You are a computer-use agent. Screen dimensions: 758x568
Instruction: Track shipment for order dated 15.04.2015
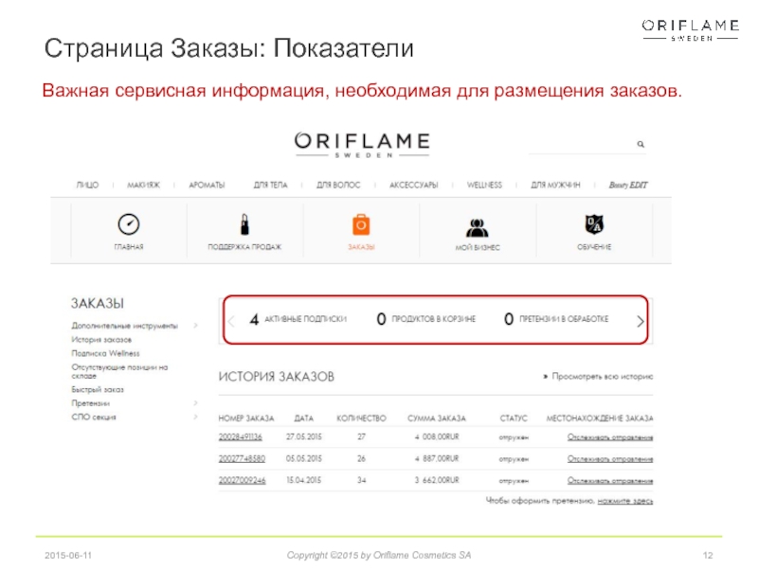coord(610,481)
